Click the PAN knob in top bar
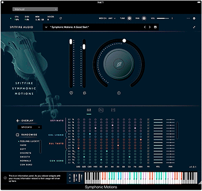Viewport: 202px width, 191px height. (x=144, y=18)
